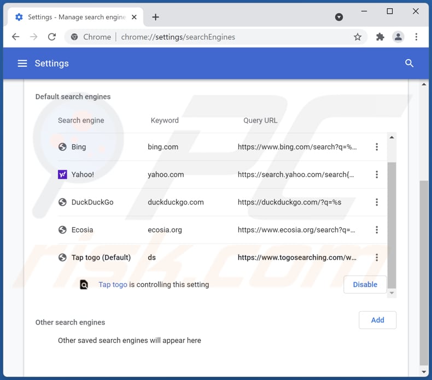Click the yahoo.com keyword
The width and height of the screenshot is (432, 380).
click(x=166, y=174)
